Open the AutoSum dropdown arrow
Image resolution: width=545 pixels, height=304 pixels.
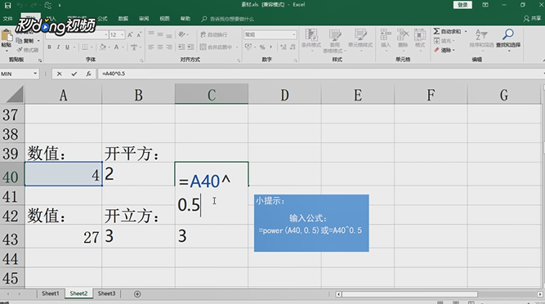(466, 31)
